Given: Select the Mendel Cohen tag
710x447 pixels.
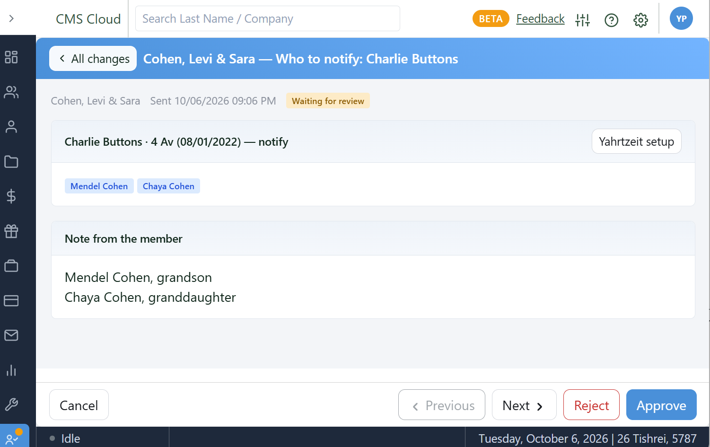Looking at the screenshot, I should pyautogui.click(x=99, y=186).
